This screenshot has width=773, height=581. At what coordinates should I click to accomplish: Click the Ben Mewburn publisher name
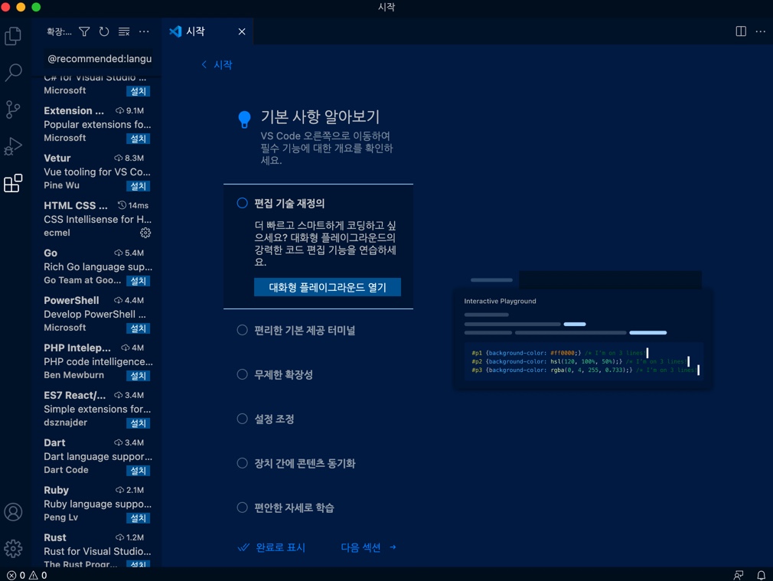(74, 375)
